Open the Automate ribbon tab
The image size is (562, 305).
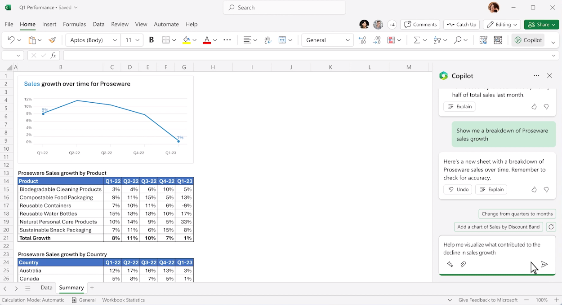coord(166,24)
